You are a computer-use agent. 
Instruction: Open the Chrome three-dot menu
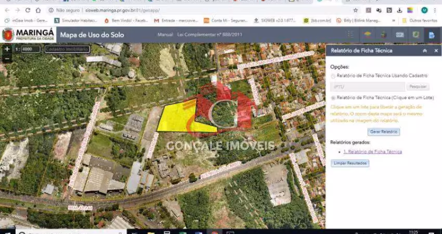(x=436, y=10)
